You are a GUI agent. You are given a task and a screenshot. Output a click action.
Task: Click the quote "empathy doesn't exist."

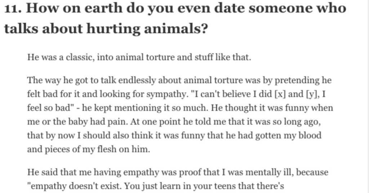[75, 186]
